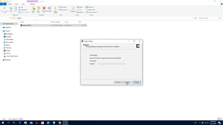Click History in the Open group
The width and height of the screenshot is (223, 125).
80,12
